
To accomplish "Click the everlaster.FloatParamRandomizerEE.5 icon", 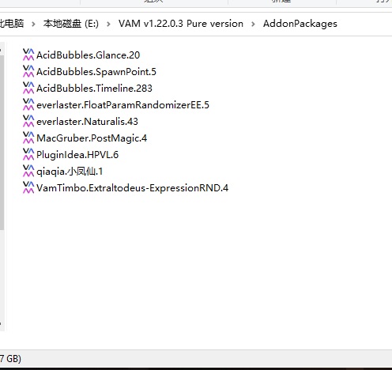I will pos(28,104).
